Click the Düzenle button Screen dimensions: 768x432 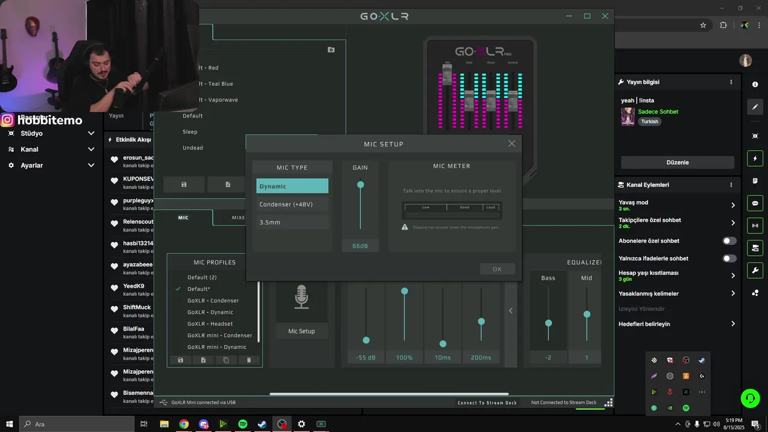coord(677,162)
